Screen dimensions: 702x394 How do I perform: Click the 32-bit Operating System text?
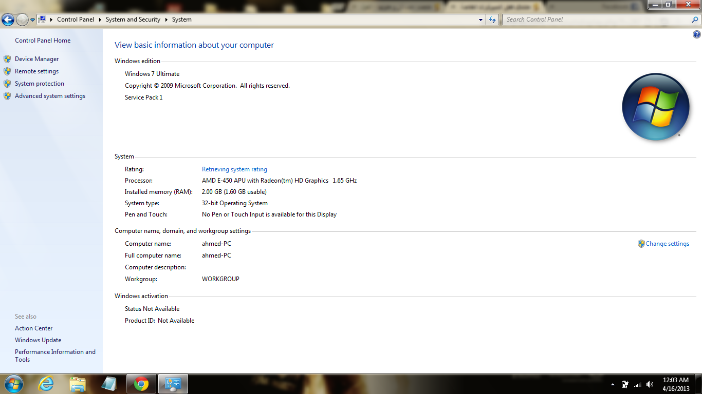(x=235, y=203)
